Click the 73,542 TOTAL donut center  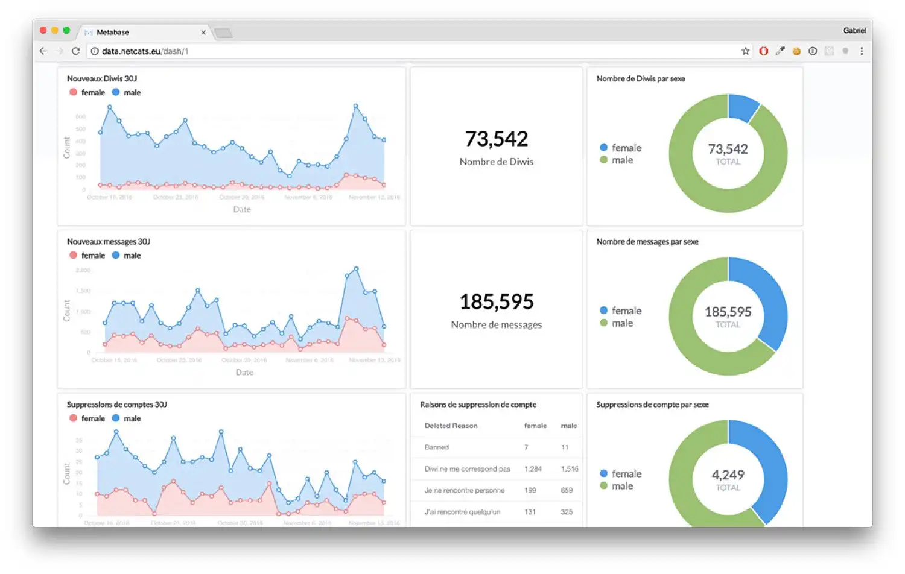pos(728,153)
